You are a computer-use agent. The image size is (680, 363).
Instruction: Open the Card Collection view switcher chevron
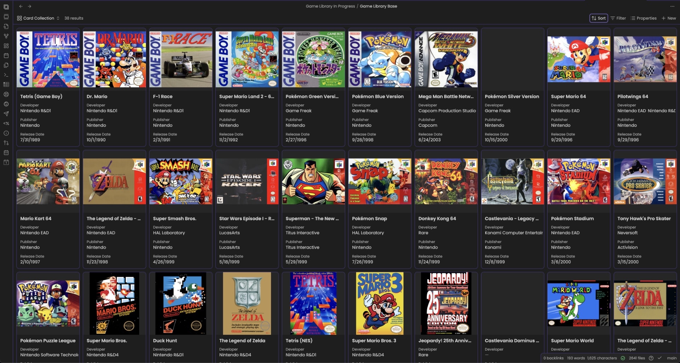[x=58, y=18]
